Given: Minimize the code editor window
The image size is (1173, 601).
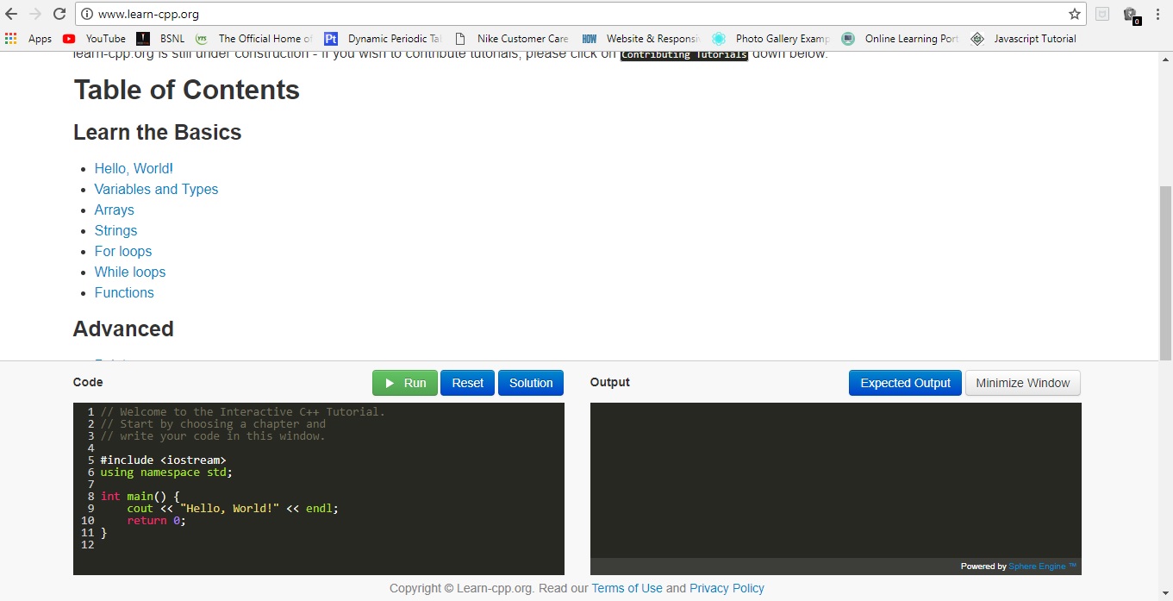Looking at the screenshot, I should click(1022, 382).
